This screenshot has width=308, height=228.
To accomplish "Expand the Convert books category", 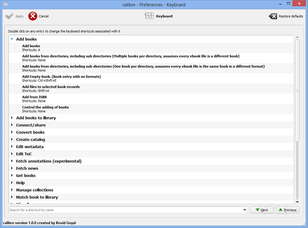I will [12, 132].
